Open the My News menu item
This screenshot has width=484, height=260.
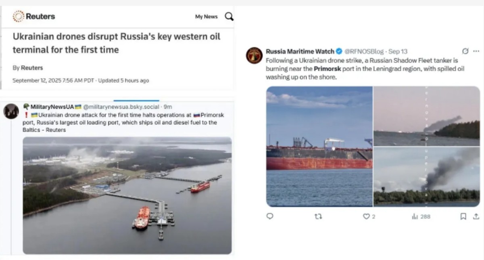206,17
